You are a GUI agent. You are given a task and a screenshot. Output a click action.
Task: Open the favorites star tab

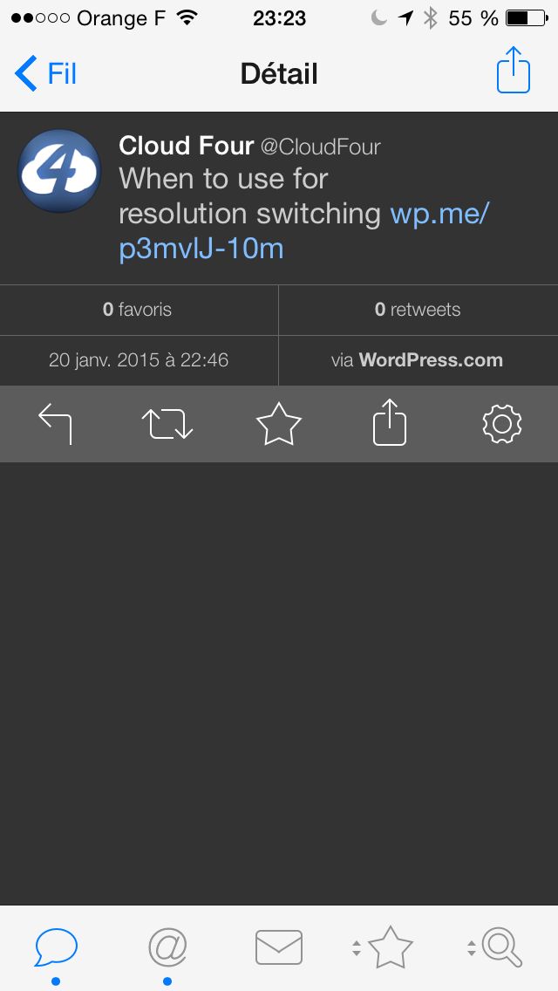click(390, 947)
